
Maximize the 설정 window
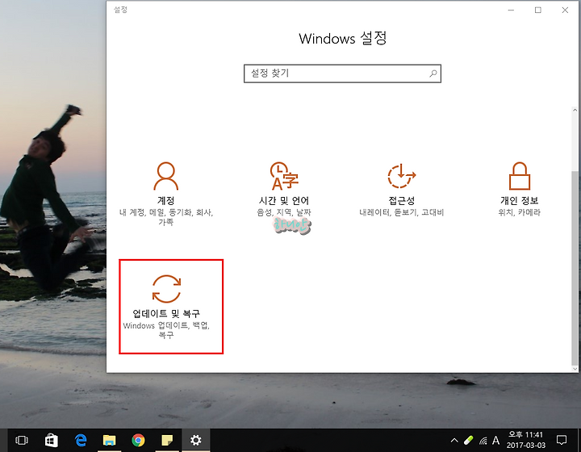(538, 10)
